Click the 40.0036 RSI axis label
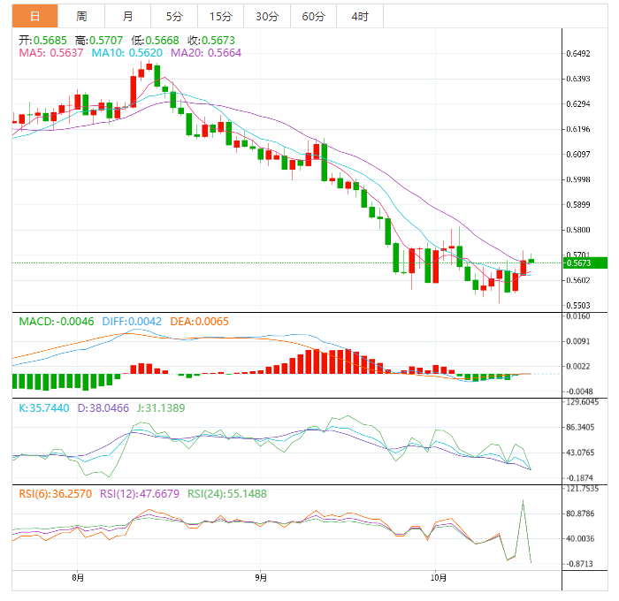Image resolution: width=619 pixels, height=601 pixels. point(580,538)
